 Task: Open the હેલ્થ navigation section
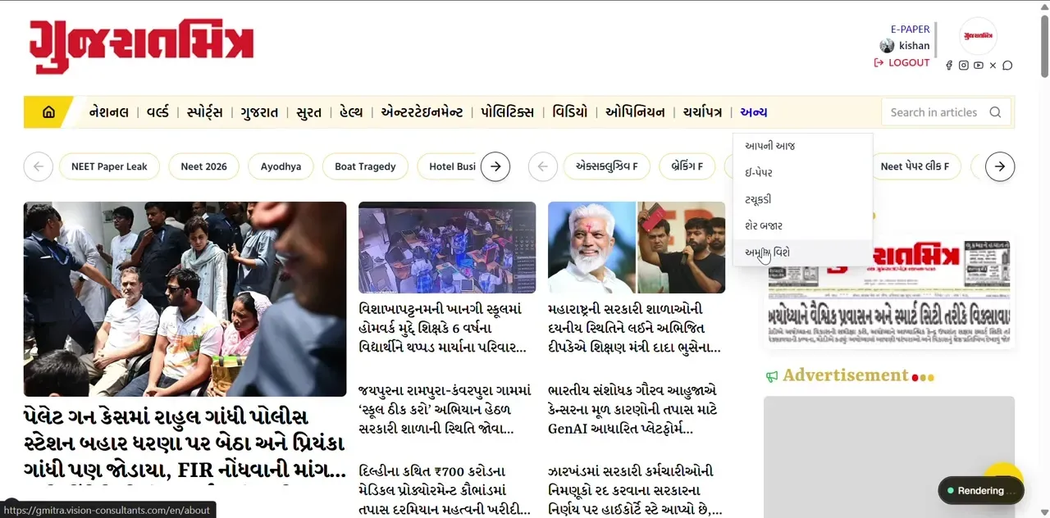click(x=350, y=112)
